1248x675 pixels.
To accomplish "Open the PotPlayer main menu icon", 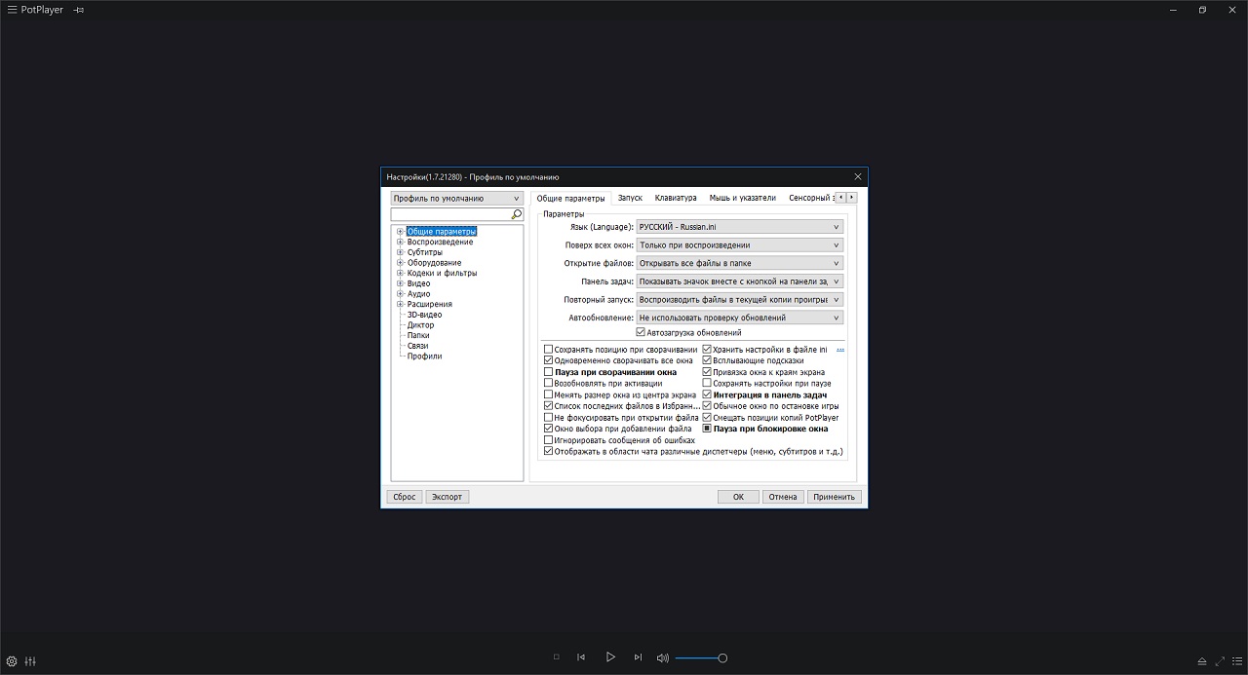I will [x=12, y=10].
